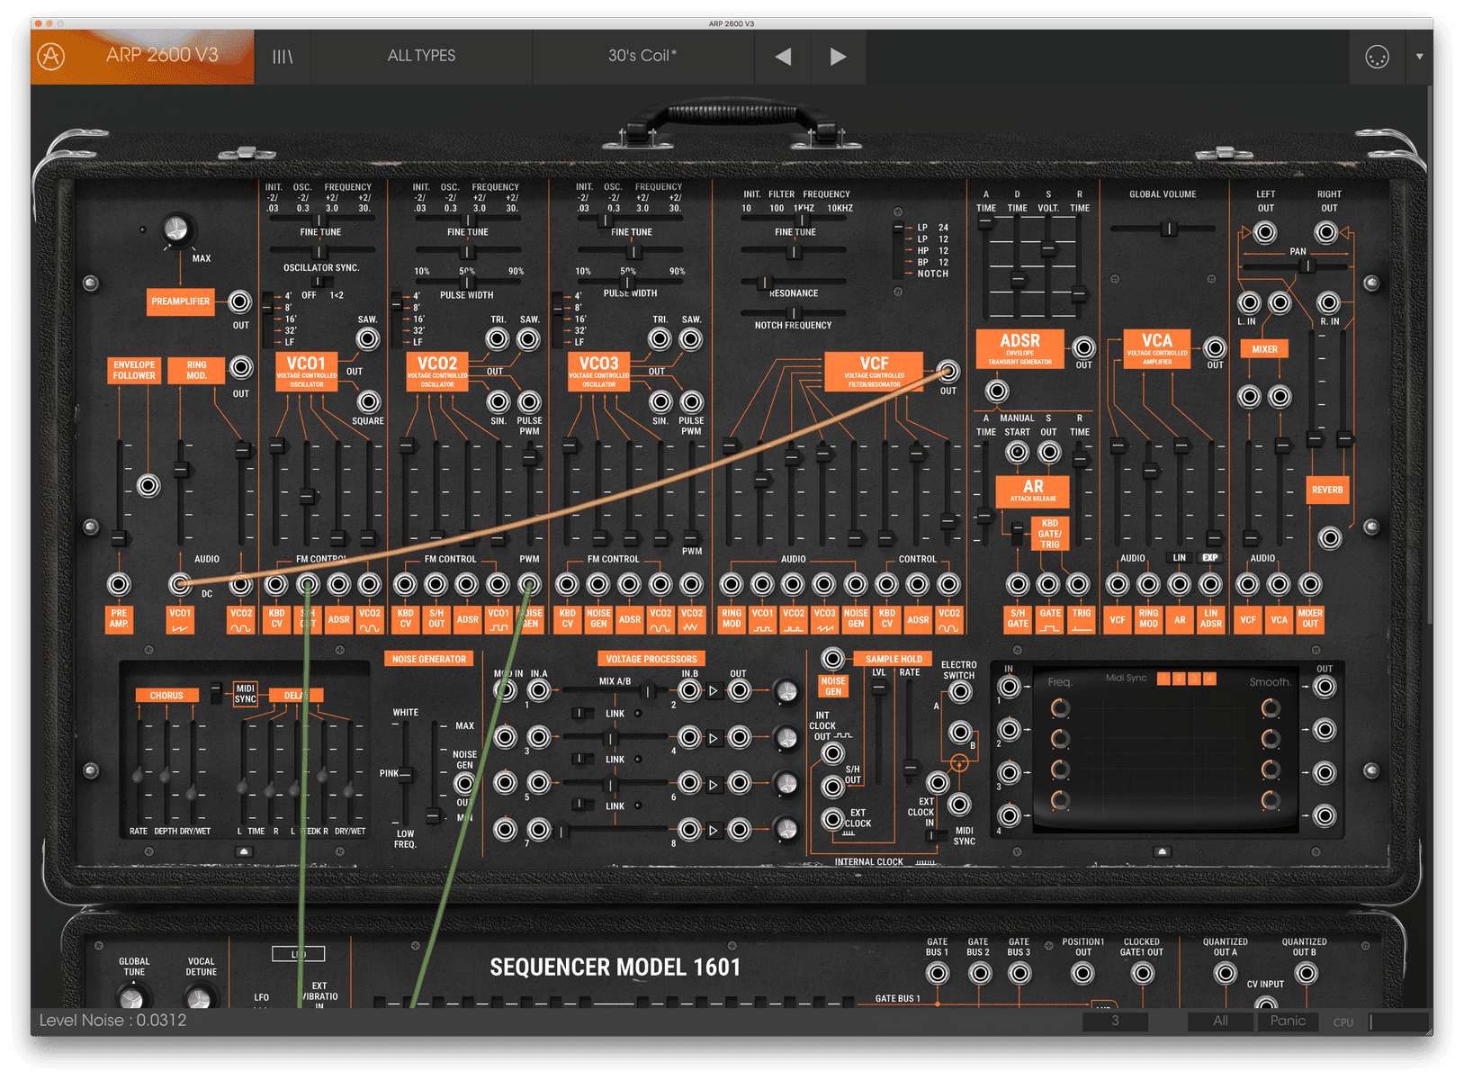Open the preset browser icon

click(283, 56)
